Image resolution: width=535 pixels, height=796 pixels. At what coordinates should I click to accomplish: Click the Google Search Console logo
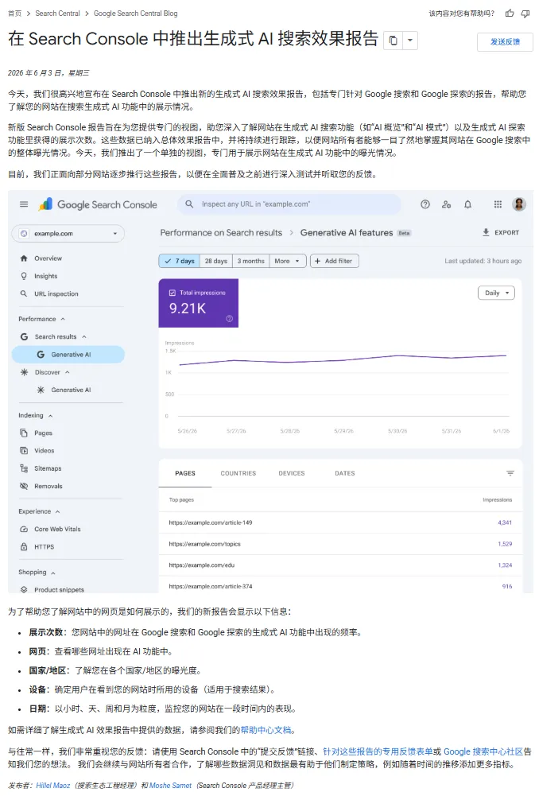98,204
